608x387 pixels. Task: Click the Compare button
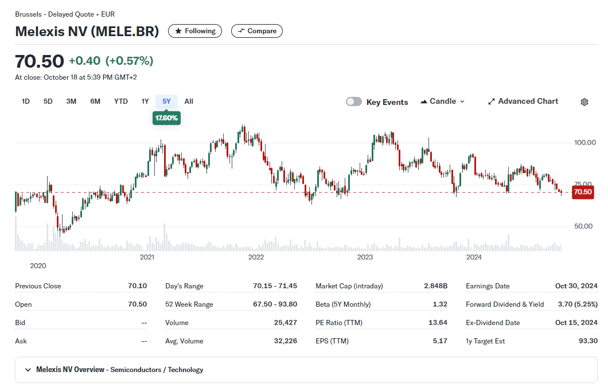(x=257, y=31)
